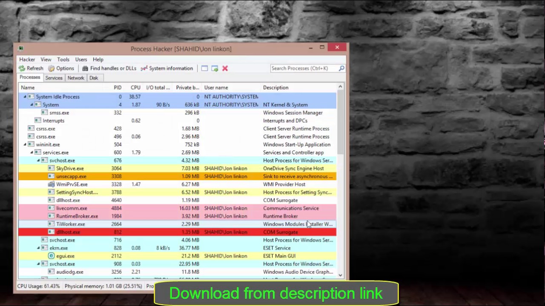Open the System information window

pos(166,68)
